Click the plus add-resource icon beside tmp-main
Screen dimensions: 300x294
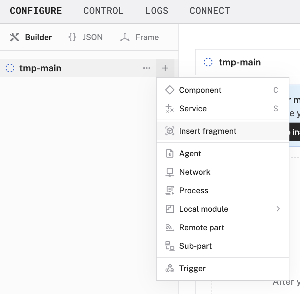pos(165,68)
